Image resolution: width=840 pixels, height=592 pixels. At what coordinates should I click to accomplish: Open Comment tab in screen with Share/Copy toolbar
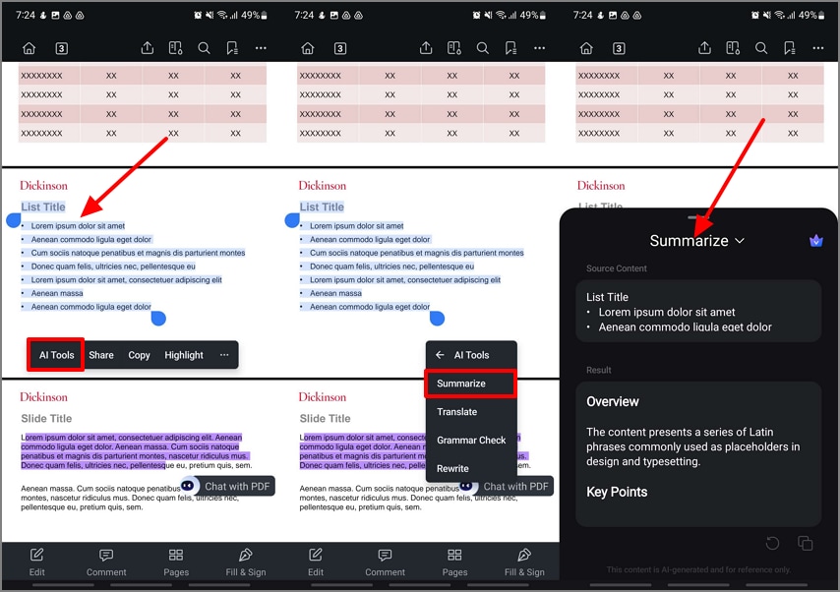click(x=106, y=562)
